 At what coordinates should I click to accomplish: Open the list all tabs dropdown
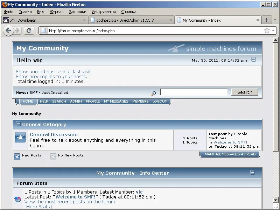(x=275, y=20)
